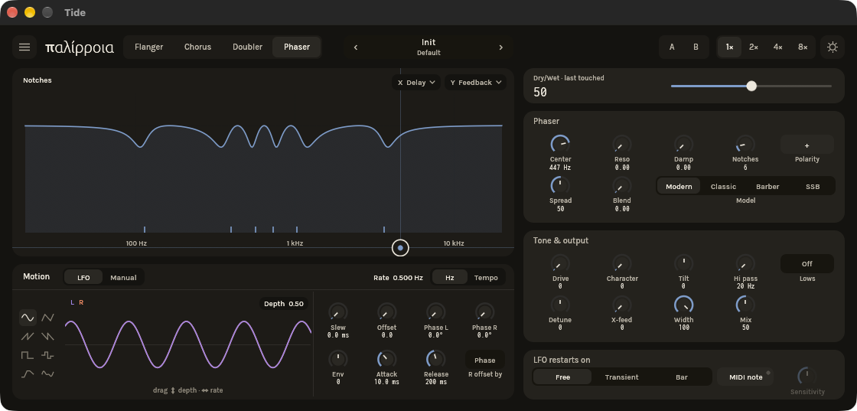Image resolution: width=857 pixels, height=411 pixels.
Task: Click the Slew knob
Action: [337, 312]
